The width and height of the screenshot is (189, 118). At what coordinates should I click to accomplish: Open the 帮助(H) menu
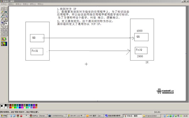pyautogui.click(x=41, y=4)
